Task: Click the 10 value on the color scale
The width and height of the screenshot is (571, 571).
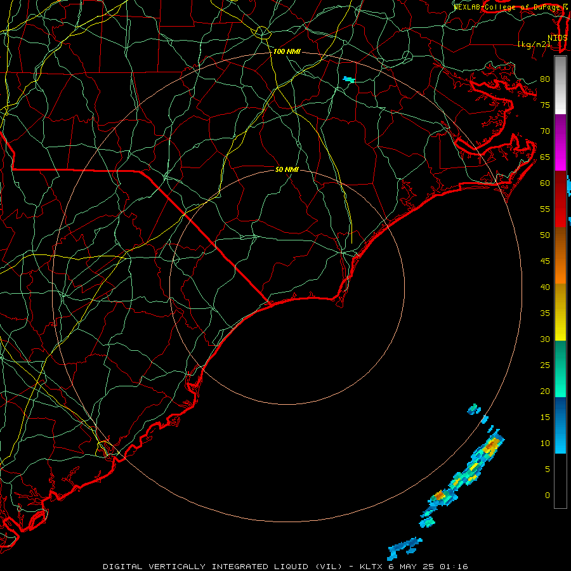Action: point(545,443)
